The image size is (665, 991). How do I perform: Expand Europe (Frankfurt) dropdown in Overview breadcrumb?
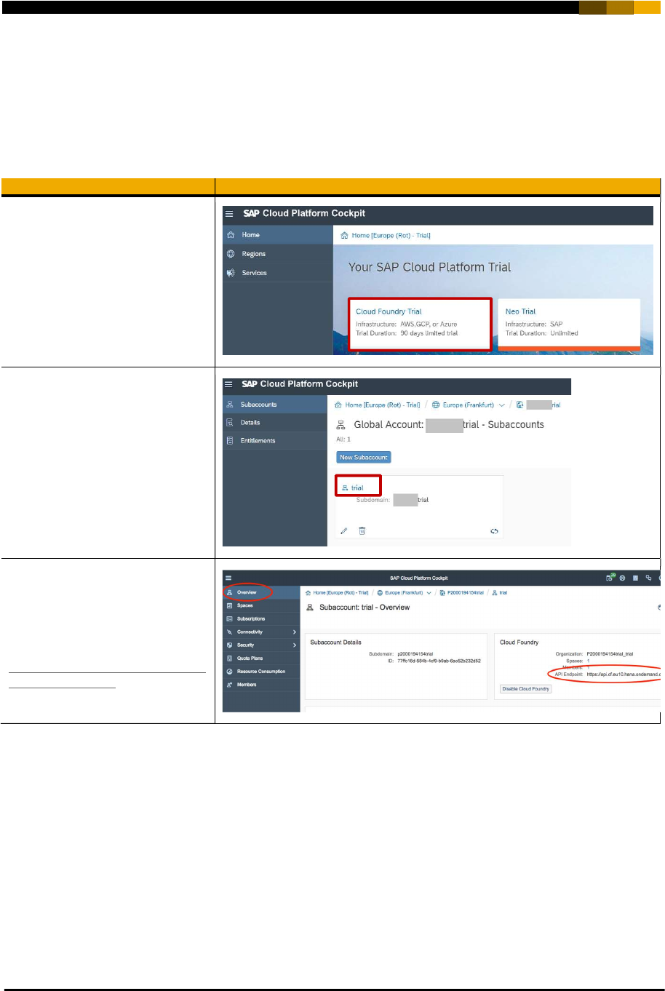(429, 593)
